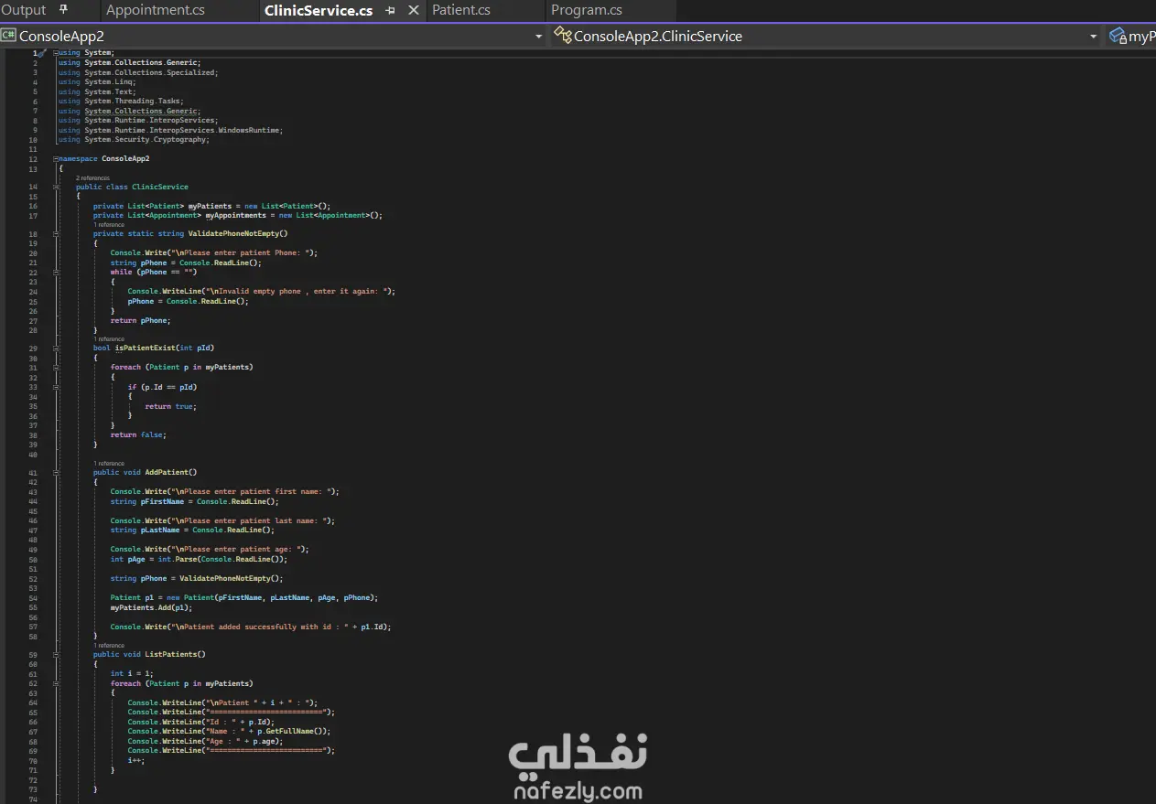The width and height of the screenshot is (1156, 804).
Task: Pin the ClinicService.cs tab
Action: [x=391, y=11]
